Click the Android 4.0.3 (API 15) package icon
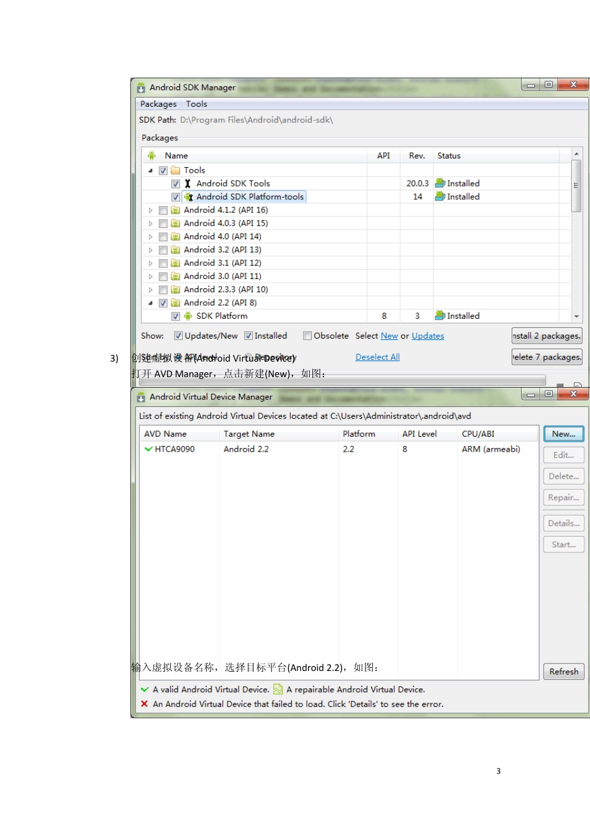The height and width of the screenshot is (835, 590). coord(176,224)
